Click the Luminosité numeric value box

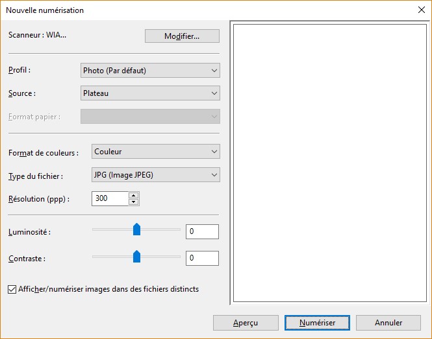click(202, 231)
